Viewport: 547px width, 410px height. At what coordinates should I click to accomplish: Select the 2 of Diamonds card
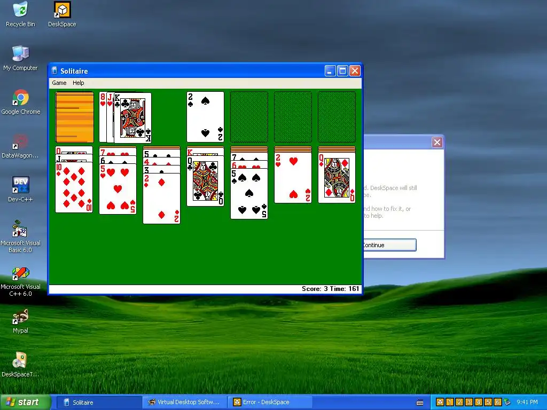(161, 199)
